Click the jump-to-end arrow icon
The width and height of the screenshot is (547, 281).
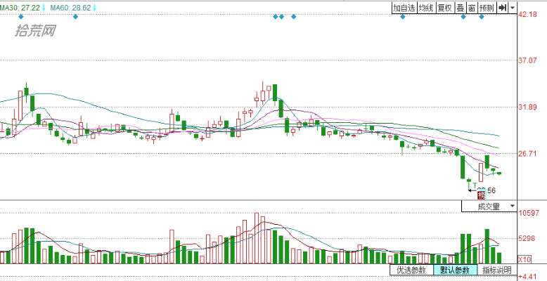pos(502,8)
